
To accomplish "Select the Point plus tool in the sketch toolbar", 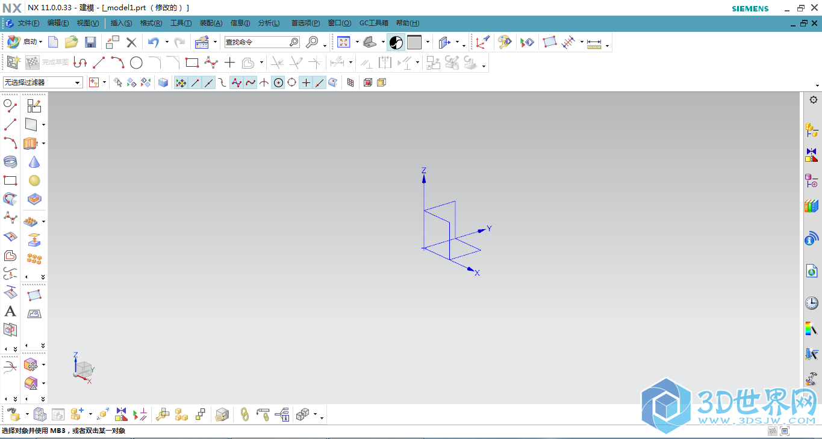I will tap(229, 62).
